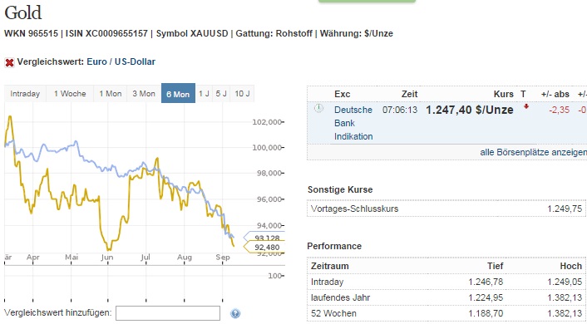This screenshot has width=587, height=324.
Task: Focus the 'Vergleichswert hinzufügen' input field
Action: 168,313
